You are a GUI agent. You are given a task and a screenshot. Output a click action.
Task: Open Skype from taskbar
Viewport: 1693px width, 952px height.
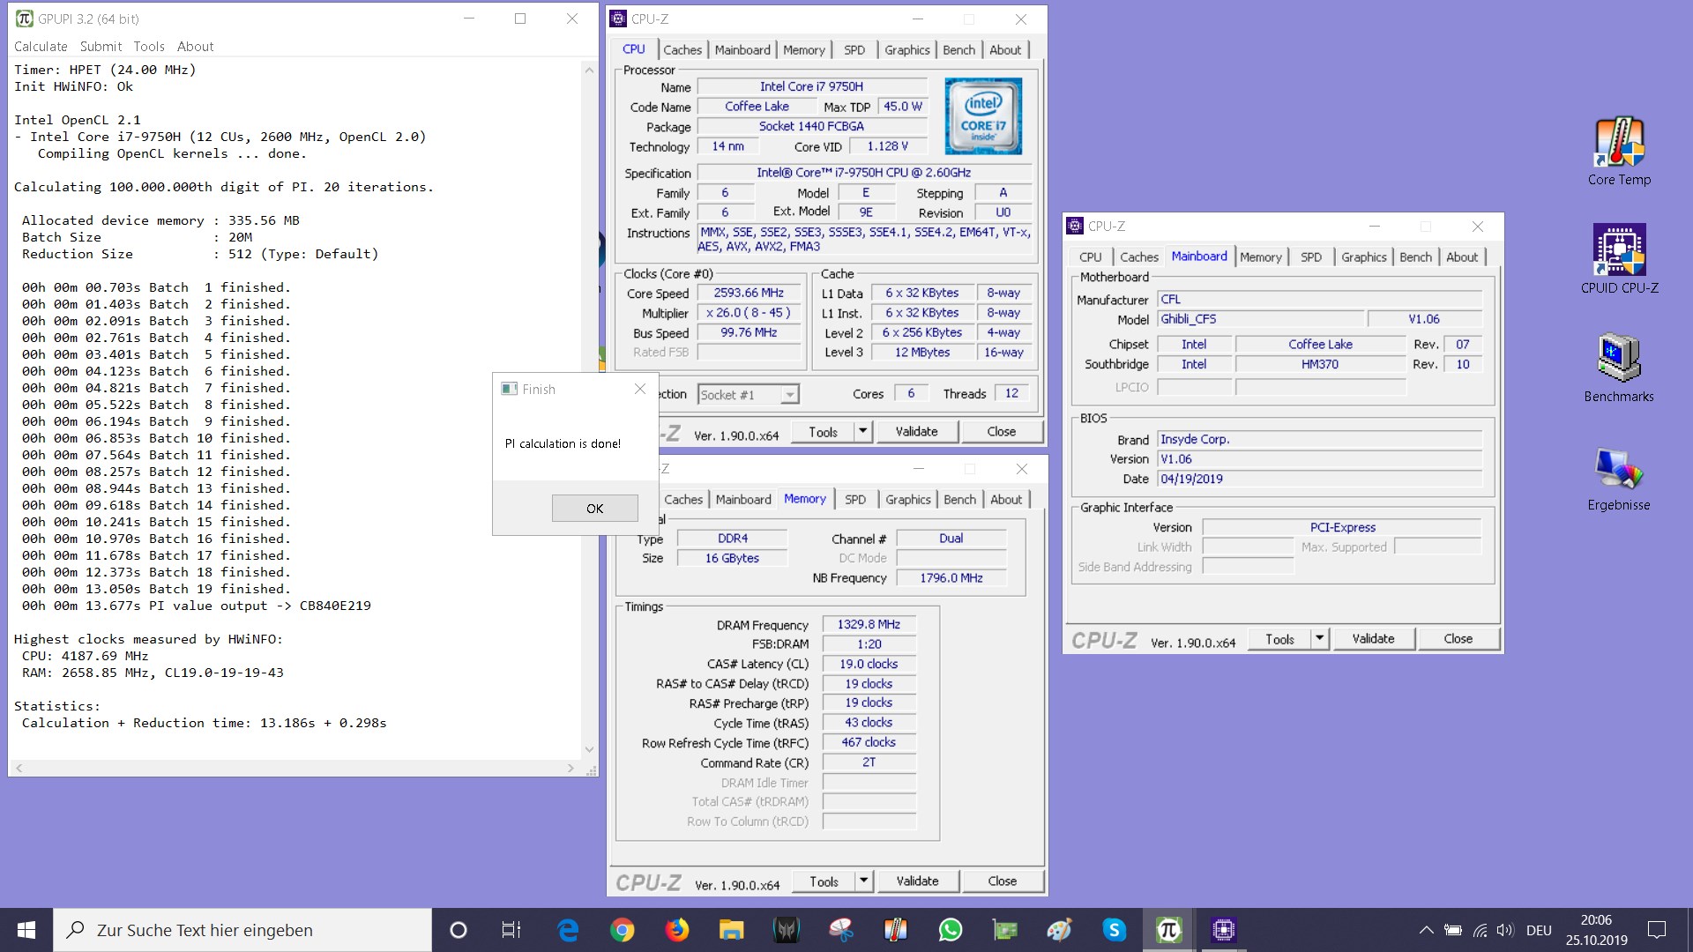(1114, 930)
